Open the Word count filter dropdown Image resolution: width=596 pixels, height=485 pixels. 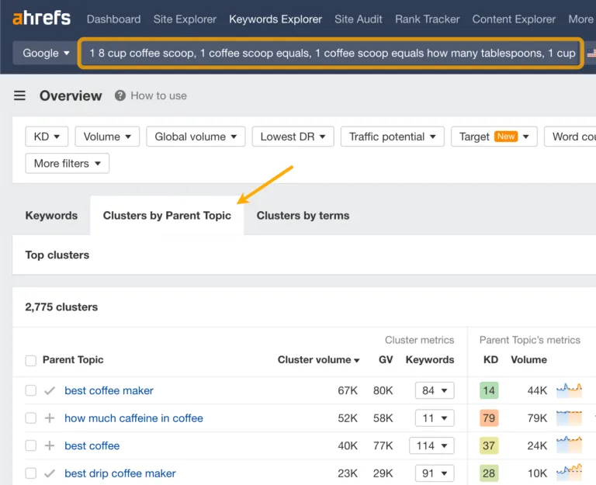tap(570, 137)
